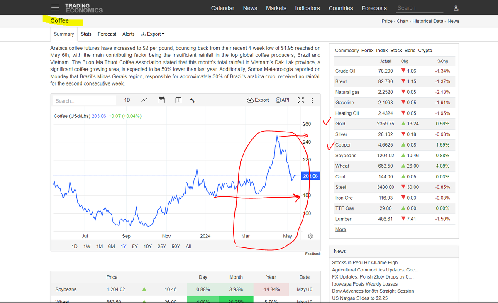Open News in top navigation
This screenshot has height=303, width=498.
point(250,8)
